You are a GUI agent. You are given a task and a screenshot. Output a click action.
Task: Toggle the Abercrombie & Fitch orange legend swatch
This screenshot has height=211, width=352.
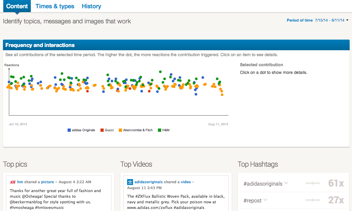click(x=120, y=130)
